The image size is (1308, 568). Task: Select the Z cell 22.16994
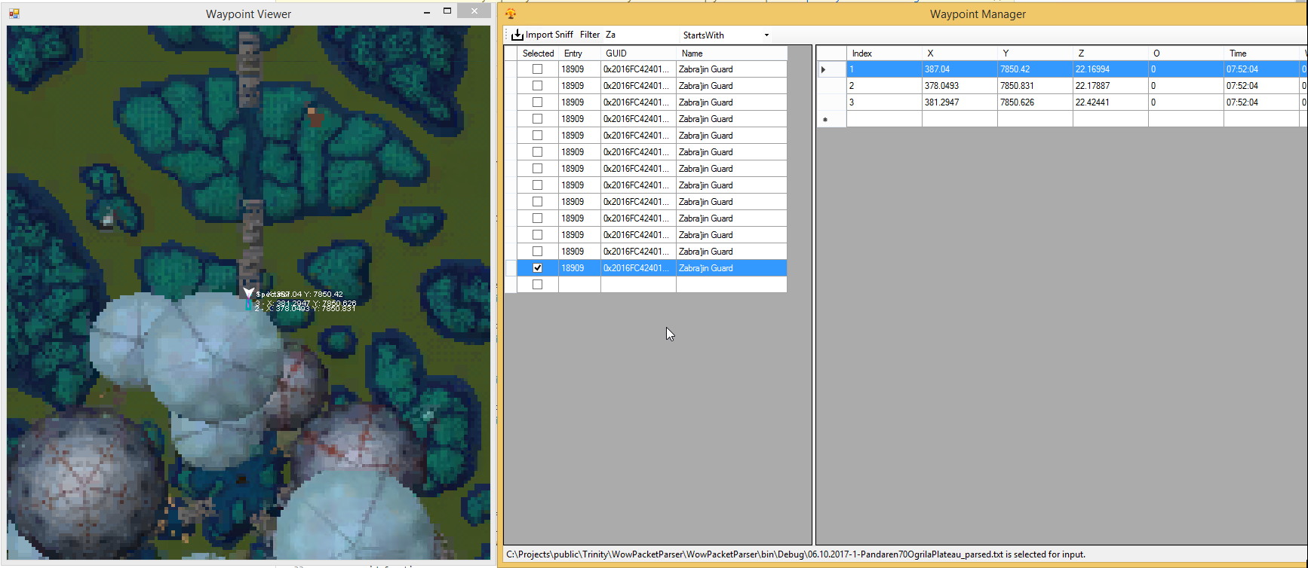click(x=1110, y=69)
